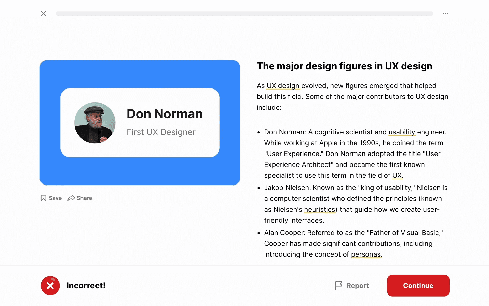This screenshot has width=489, height=306.
Task: Close the lesson with the X icon
Action: pos(44,14)
